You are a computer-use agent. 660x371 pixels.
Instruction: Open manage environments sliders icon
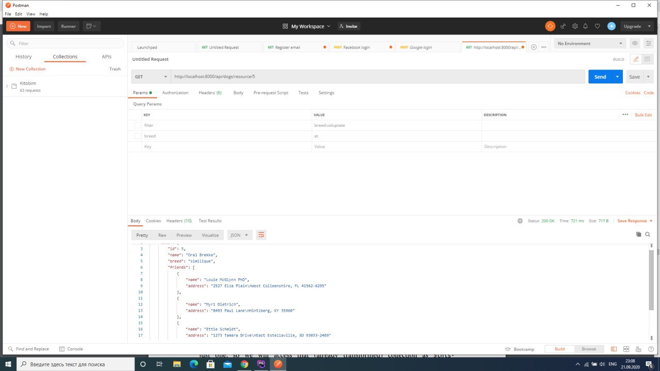click(649, 43)
